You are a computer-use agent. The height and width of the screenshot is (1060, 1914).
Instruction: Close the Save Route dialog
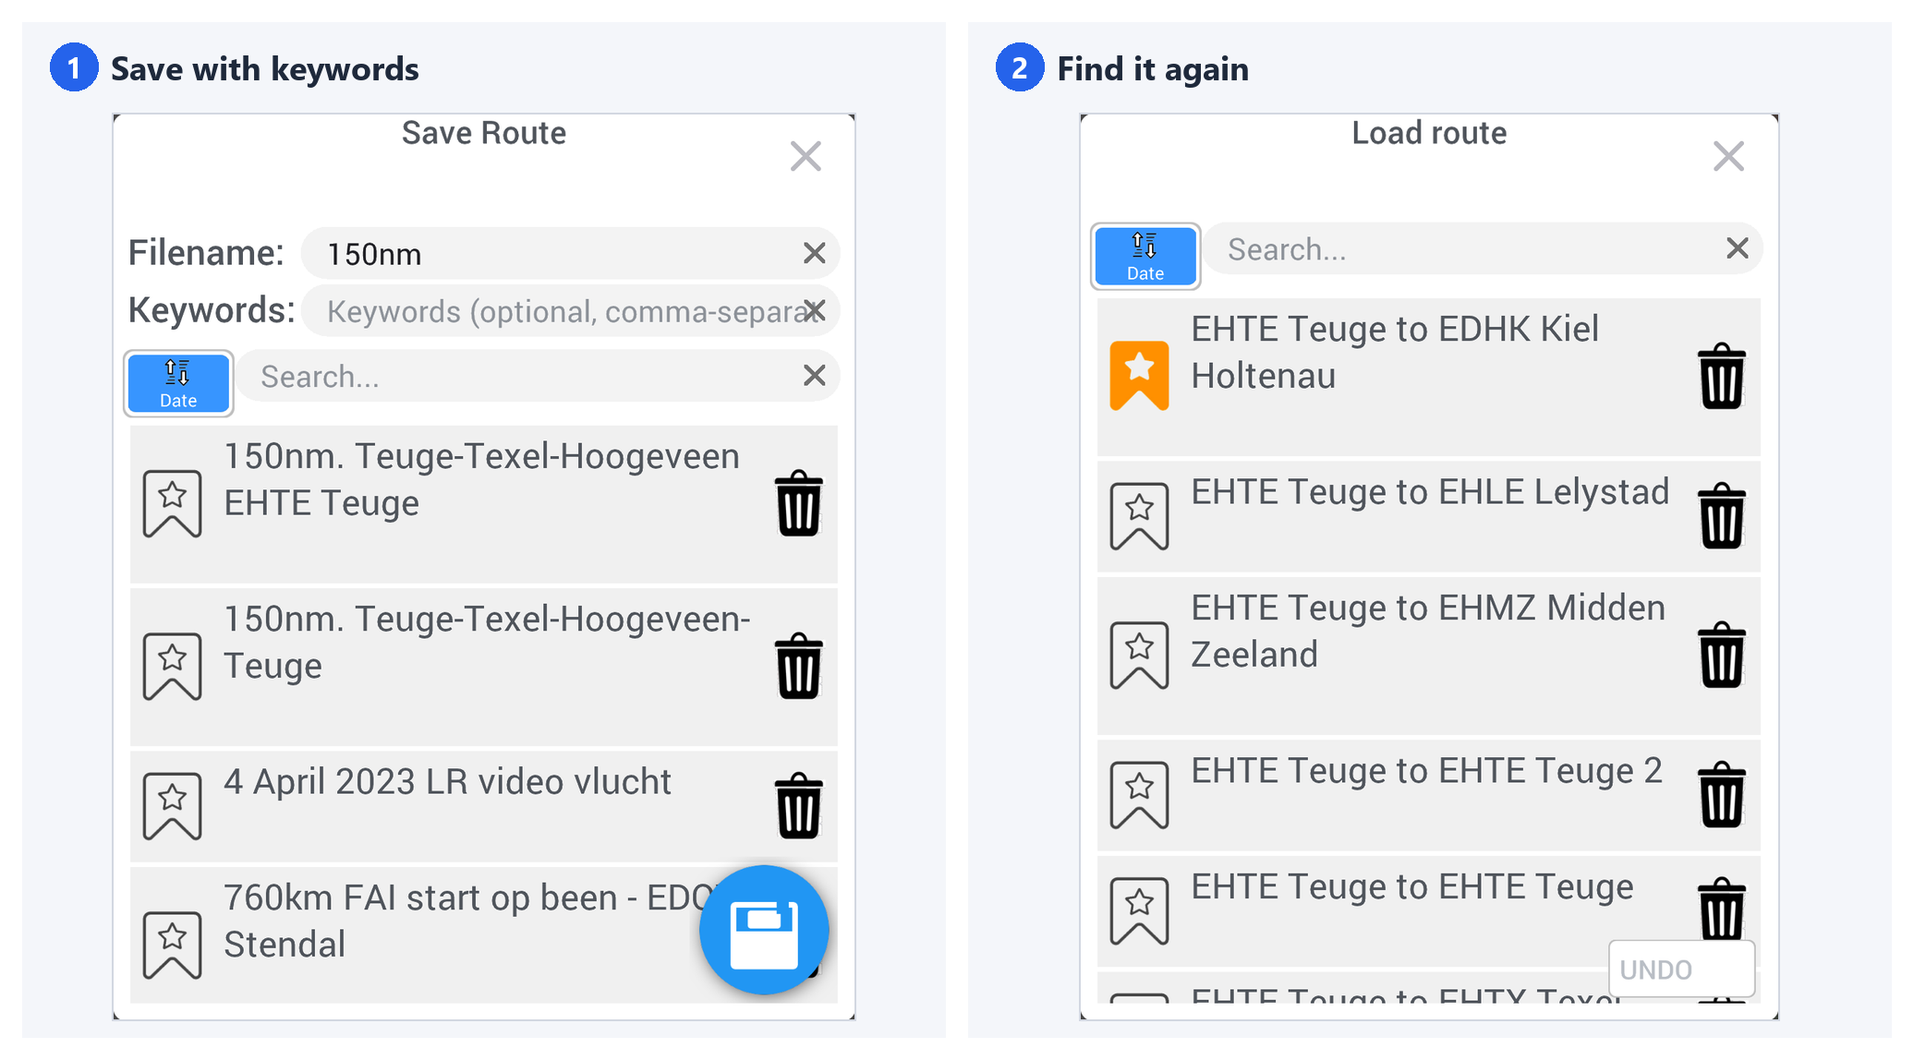click(806, 157)
